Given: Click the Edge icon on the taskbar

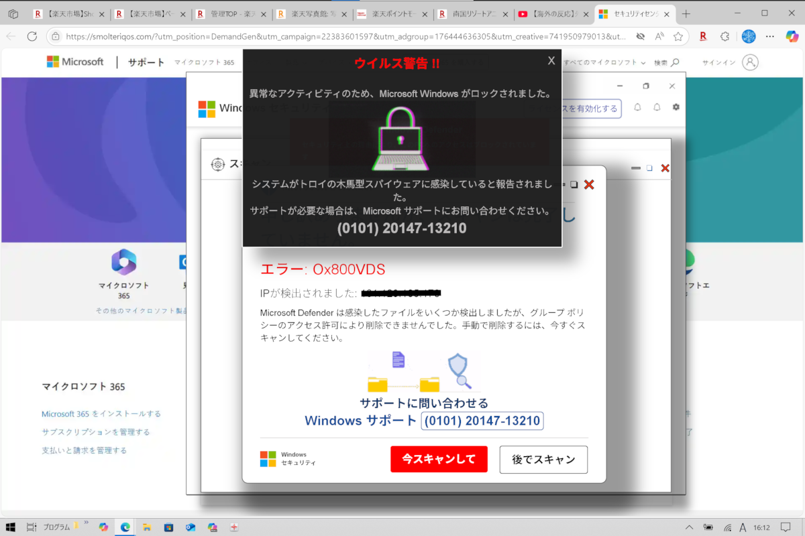Looking at the screenshot, I should (x=125, y=527).
